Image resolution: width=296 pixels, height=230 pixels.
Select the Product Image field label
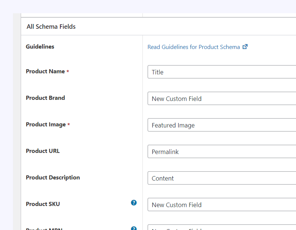click(46, 125)
